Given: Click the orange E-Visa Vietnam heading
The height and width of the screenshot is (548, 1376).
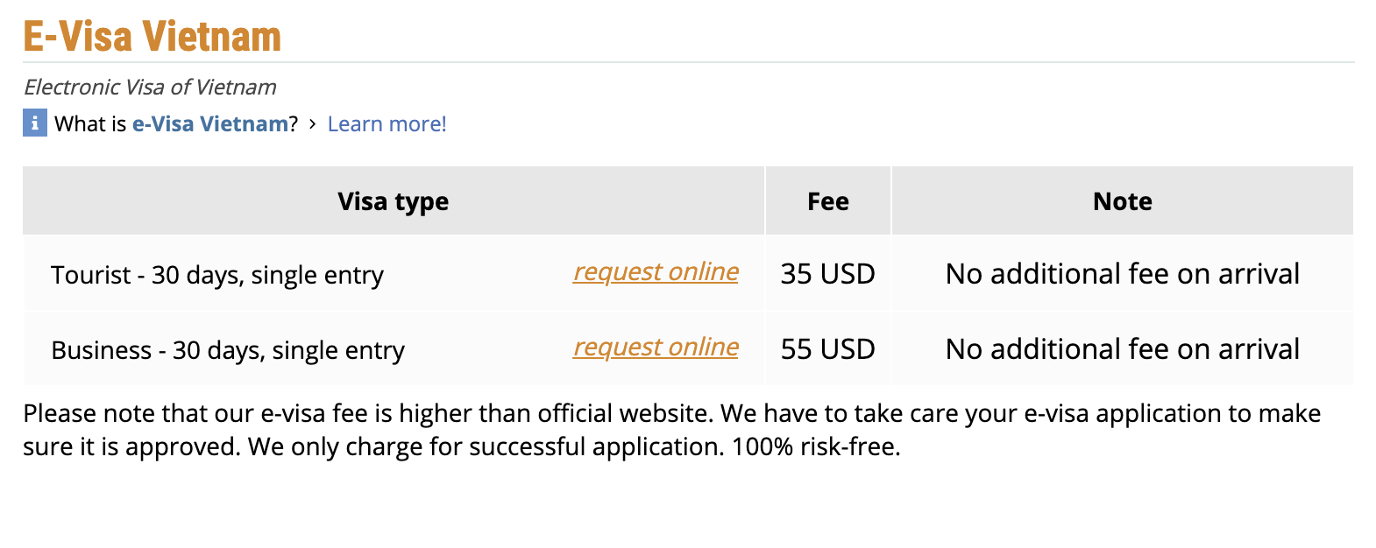Looking at the screenshot, I should (x=152, y=37).
